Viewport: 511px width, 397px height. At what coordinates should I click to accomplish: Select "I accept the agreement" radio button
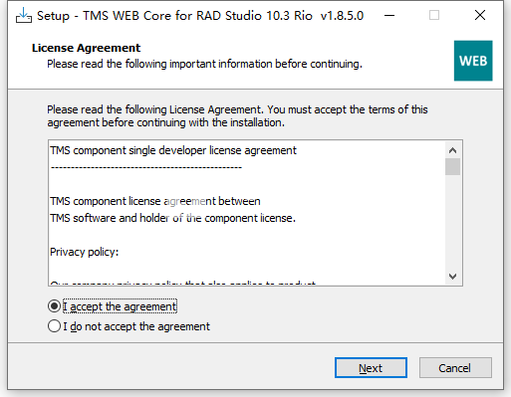[54, 306]
